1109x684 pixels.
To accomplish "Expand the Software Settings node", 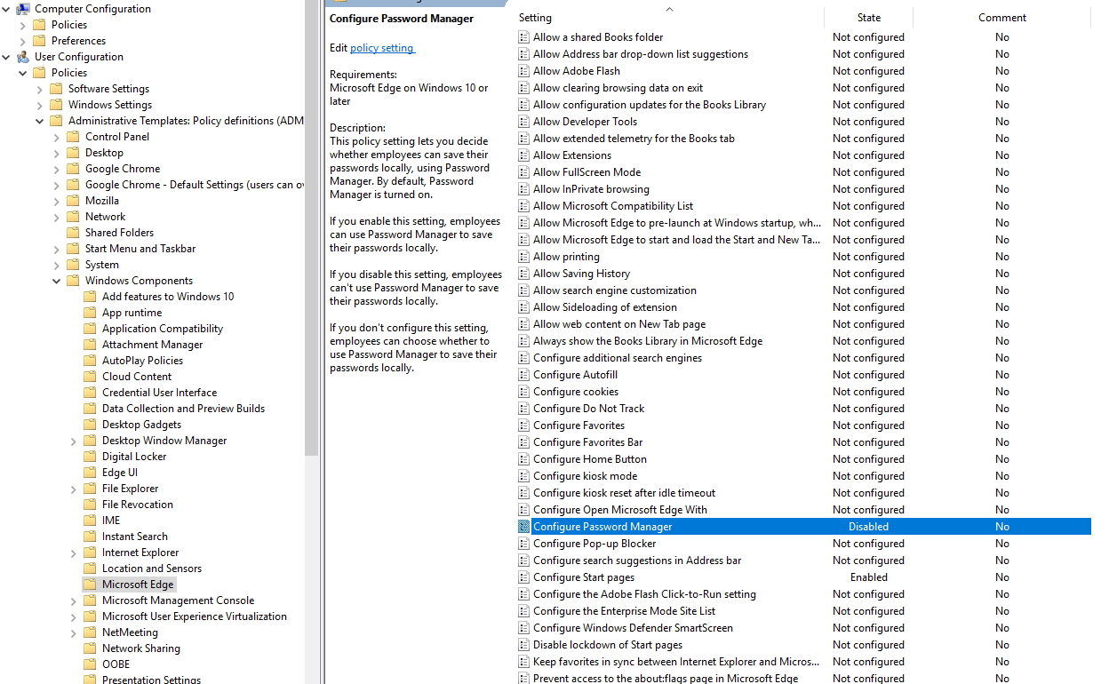I will coord(40,89).
